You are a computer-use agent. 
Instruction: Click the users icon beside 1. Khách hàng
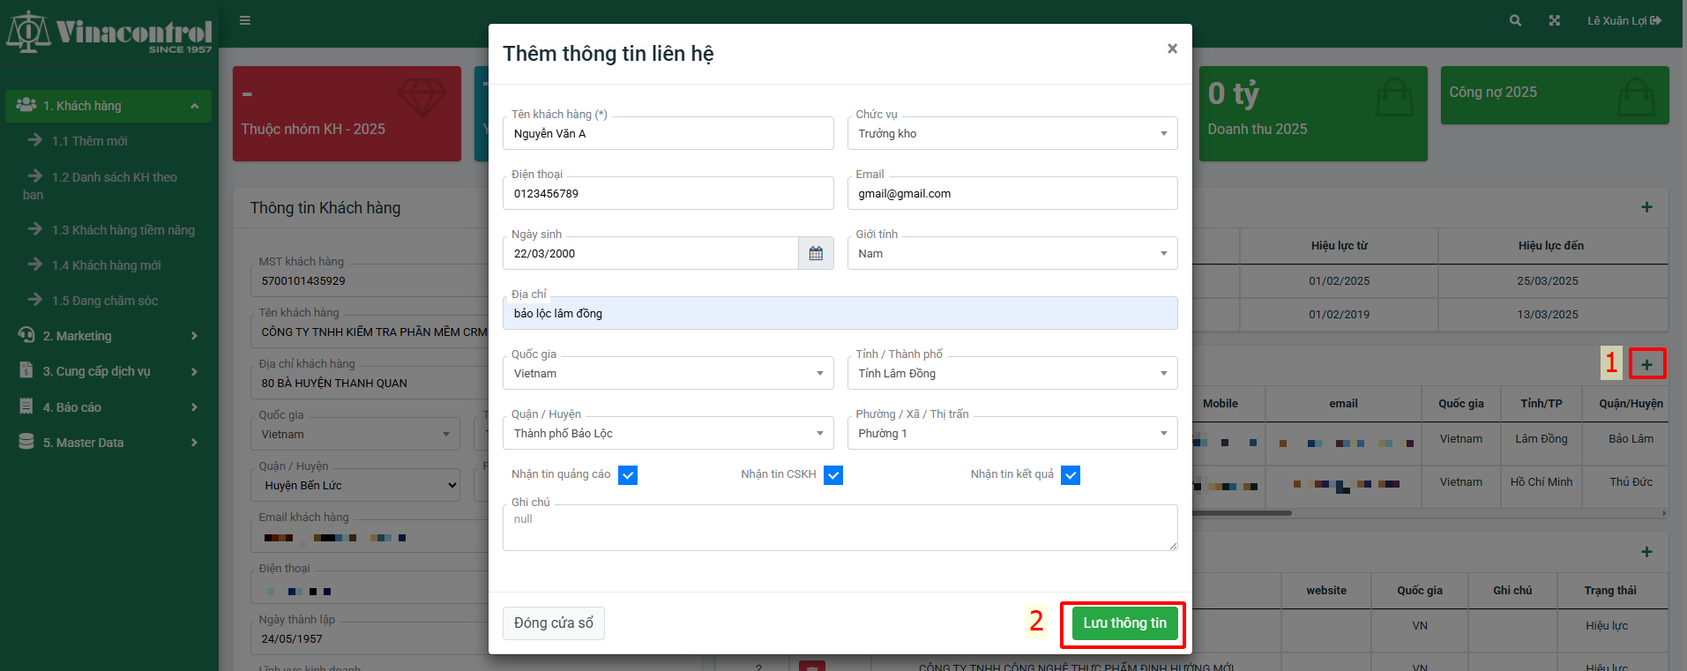pyautogui.click(x=26, y=105)
